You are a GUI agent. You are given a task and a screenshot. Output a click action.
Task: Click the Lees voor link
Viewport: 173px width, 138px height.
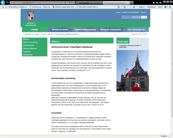[134, 34]
